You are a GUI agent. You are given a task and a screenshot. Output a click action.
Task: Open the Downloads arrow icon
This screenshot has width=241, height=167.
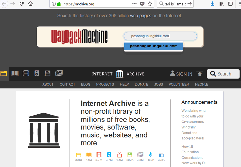[x=213, y=4]
